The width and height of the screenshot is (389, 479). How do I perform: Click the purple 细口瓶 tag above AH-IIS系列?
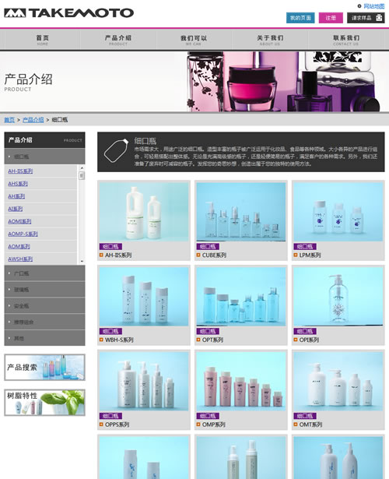110,246
